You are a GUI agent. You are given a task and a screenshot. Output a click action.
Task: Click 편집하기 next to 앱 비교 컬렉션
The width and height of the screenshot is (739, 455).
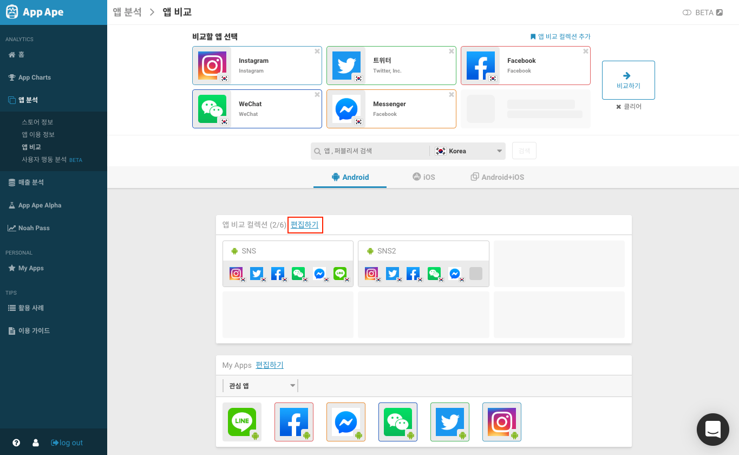pyautogui.click(x=305, y=225)
